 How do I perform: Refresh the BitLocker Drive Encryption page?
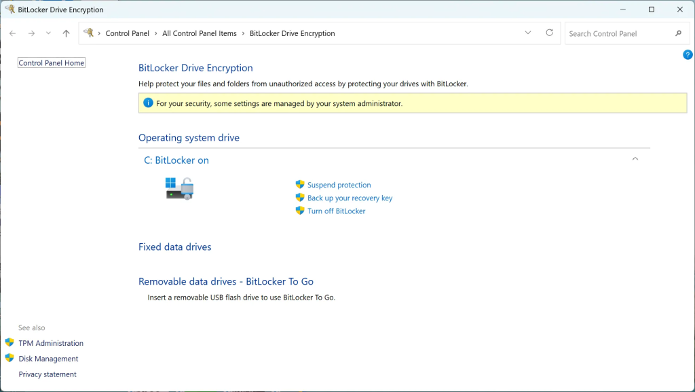pyautogui.click(x=549, y=33)
